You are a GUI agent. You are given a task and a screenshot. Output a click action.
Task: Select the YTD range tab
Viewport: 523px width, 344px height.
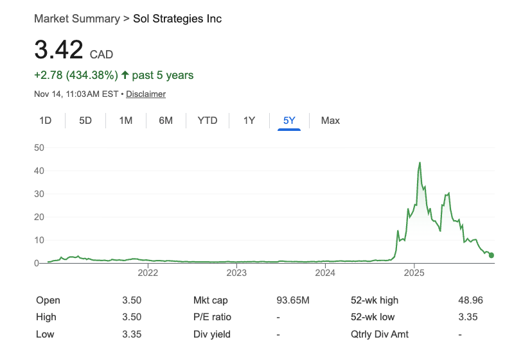tap(208, 120)
